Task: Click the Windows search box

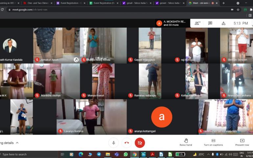Action: coord(29,154)
